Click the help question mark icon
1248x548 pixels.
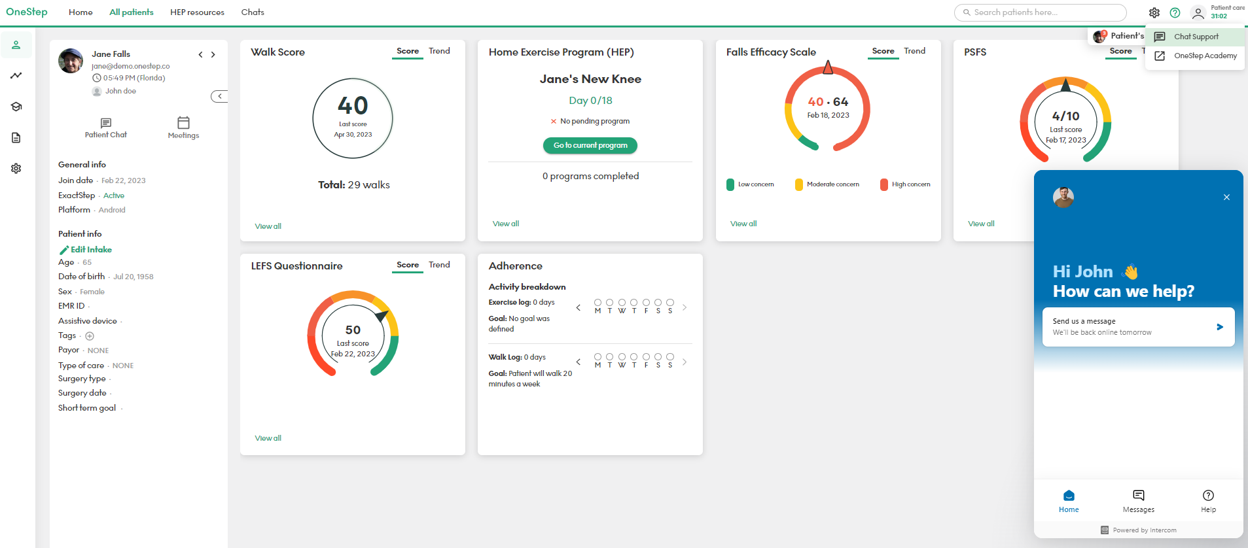point(1175,13)
